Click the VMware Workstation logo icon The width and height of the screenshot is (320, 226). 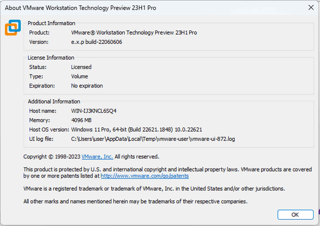click(13, 27)
